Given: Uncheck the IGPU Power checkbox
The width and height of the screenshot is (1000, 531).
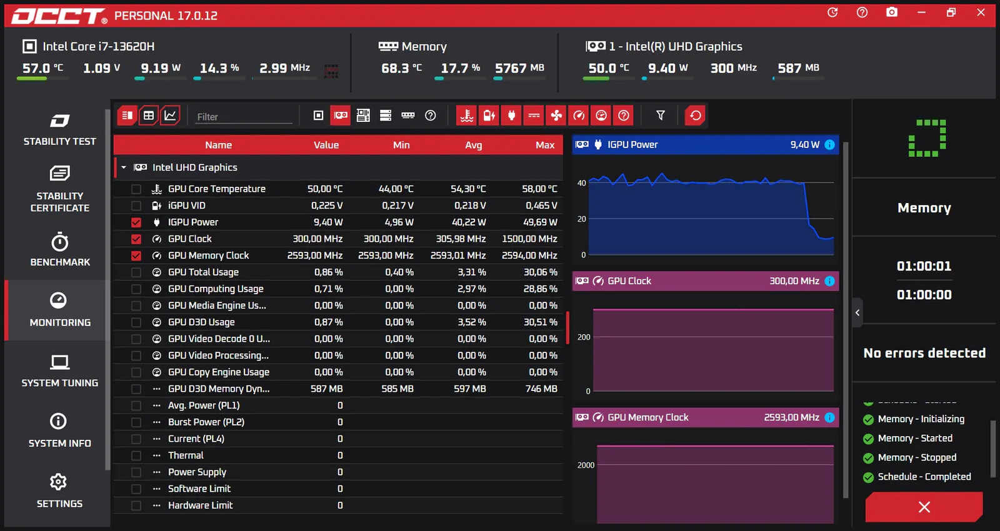Looking at the screenshot, I should tap(136, 222).
